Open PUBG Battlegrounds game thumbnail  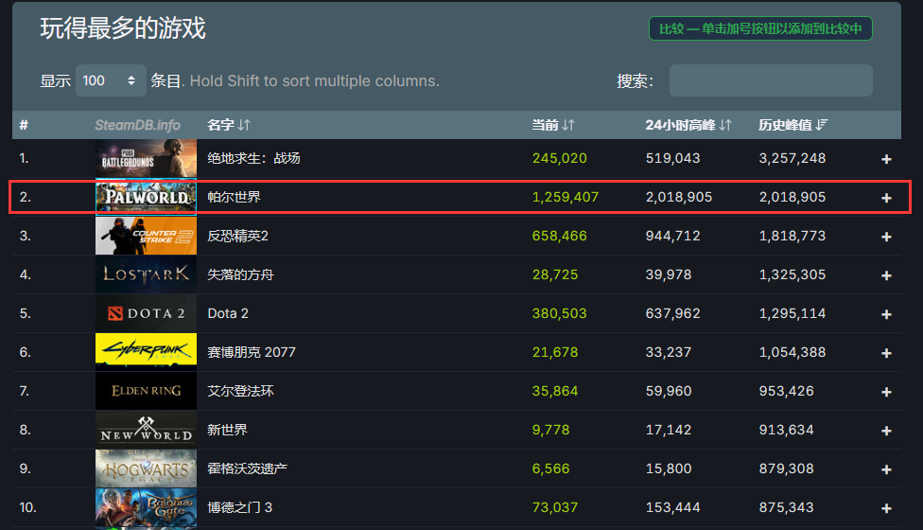point(146,158)
